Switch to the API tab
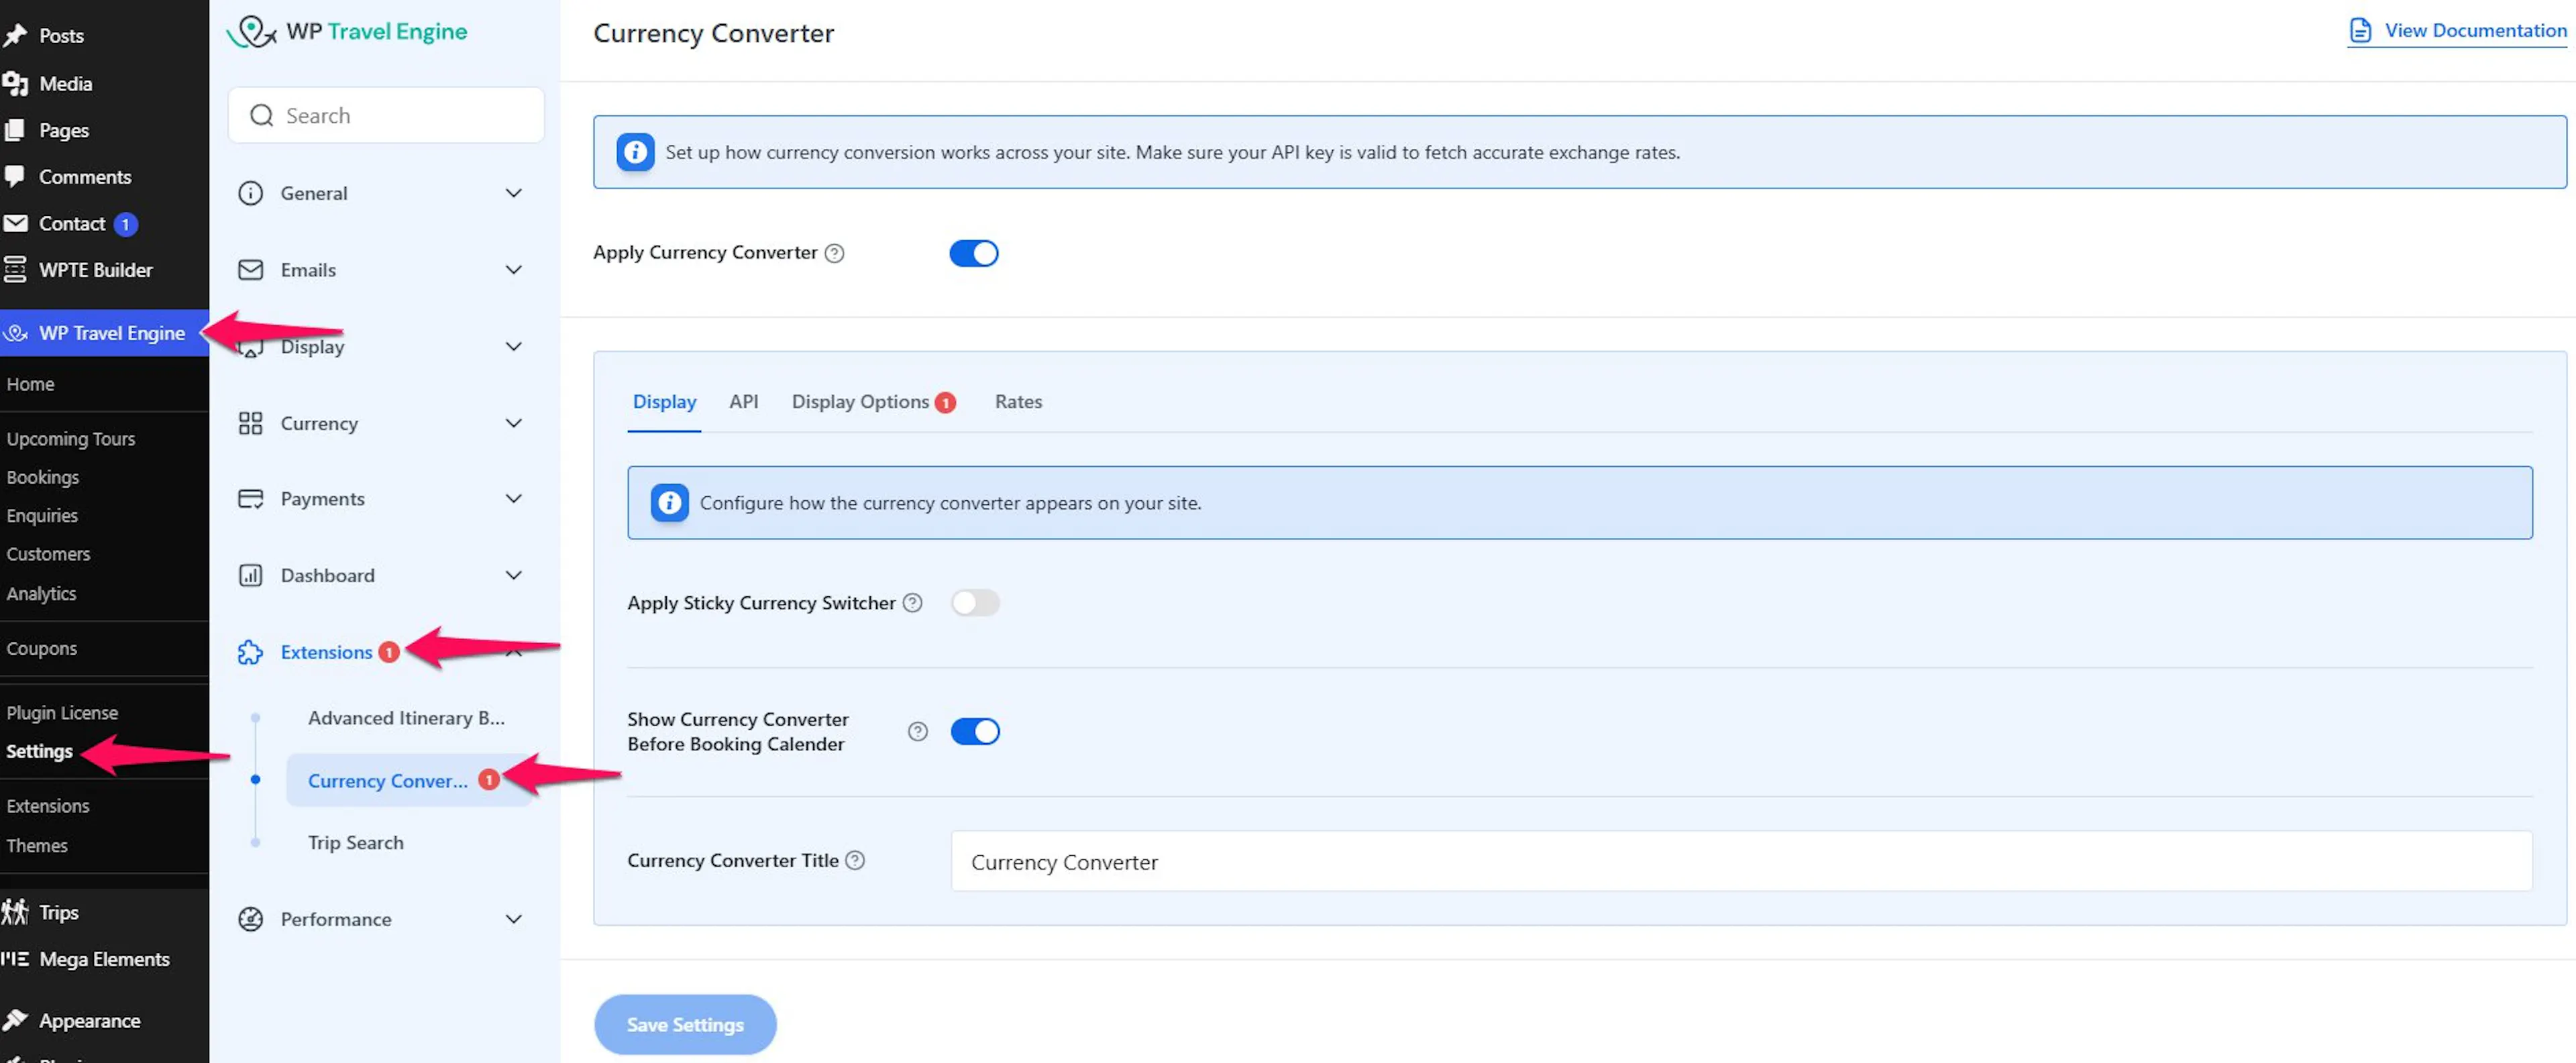Screen dimensions: 2576x1063 743,401
